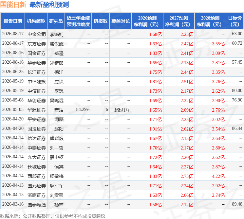Select the 机构简称 column header
Screen dimensions: 244x219
coord(36,21)
